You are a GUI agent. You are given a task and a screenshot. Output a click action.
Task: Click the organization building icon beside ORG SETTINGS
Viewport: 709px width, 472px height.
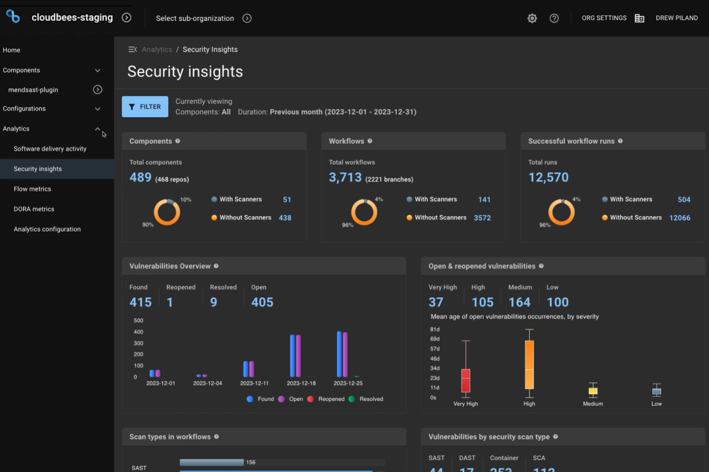(640, 18)
